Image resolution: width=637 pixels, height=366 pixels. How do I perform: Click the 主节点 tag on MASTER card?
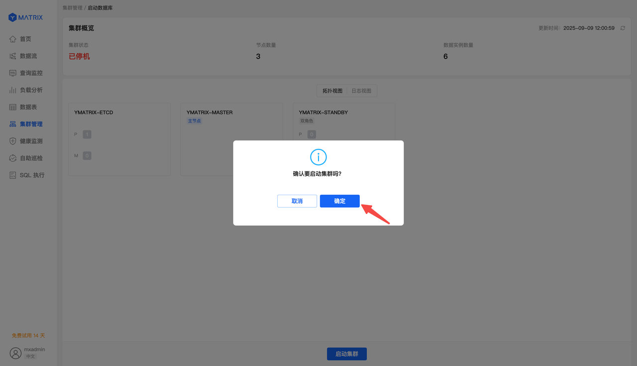(x=194, y=121)
